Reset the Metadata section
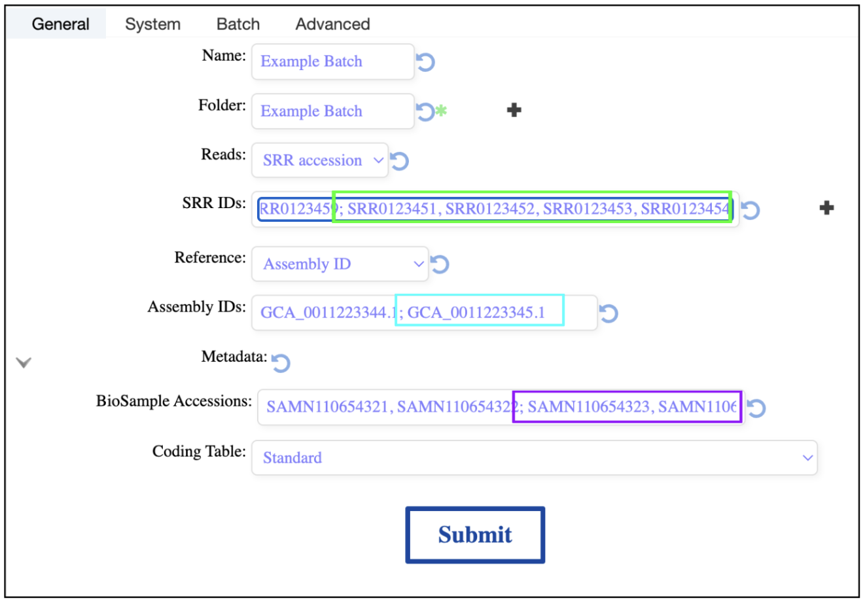Image resolution: width=865 pixels, height=606 pixels. (x=281, y=363)
